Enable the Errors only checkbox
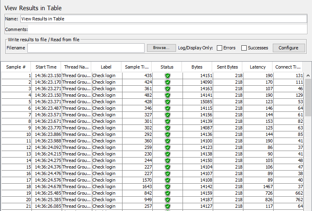This screenshot has height=211, width=312. [219, 48]
